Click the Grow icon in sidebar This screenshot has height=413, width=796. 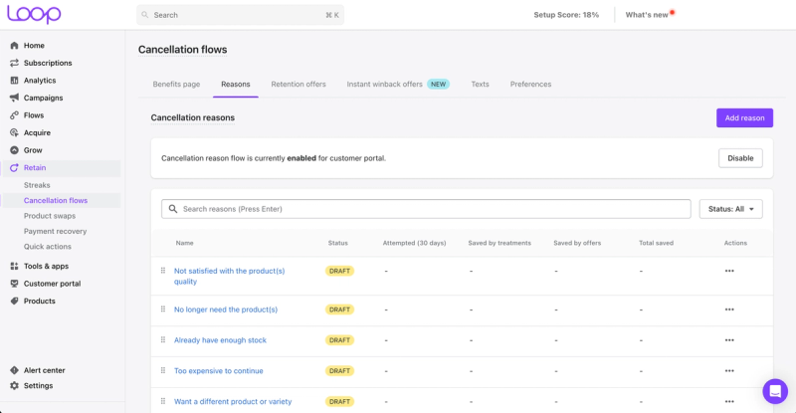tap(14, 150)
